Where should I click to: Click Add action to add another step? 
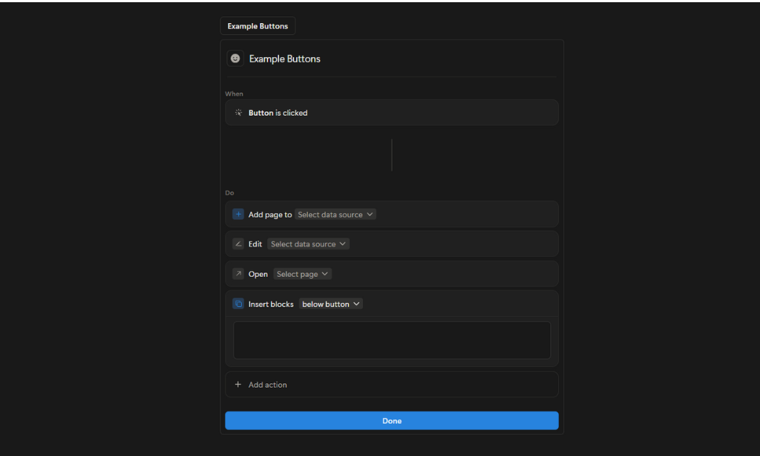(267, 384)
